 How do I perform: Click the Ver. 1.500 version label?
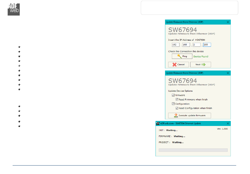(x=222, y=129)
